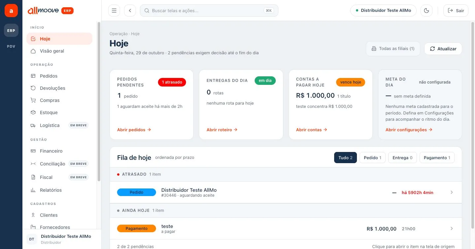Click the Sair logout button

(456, 11)
